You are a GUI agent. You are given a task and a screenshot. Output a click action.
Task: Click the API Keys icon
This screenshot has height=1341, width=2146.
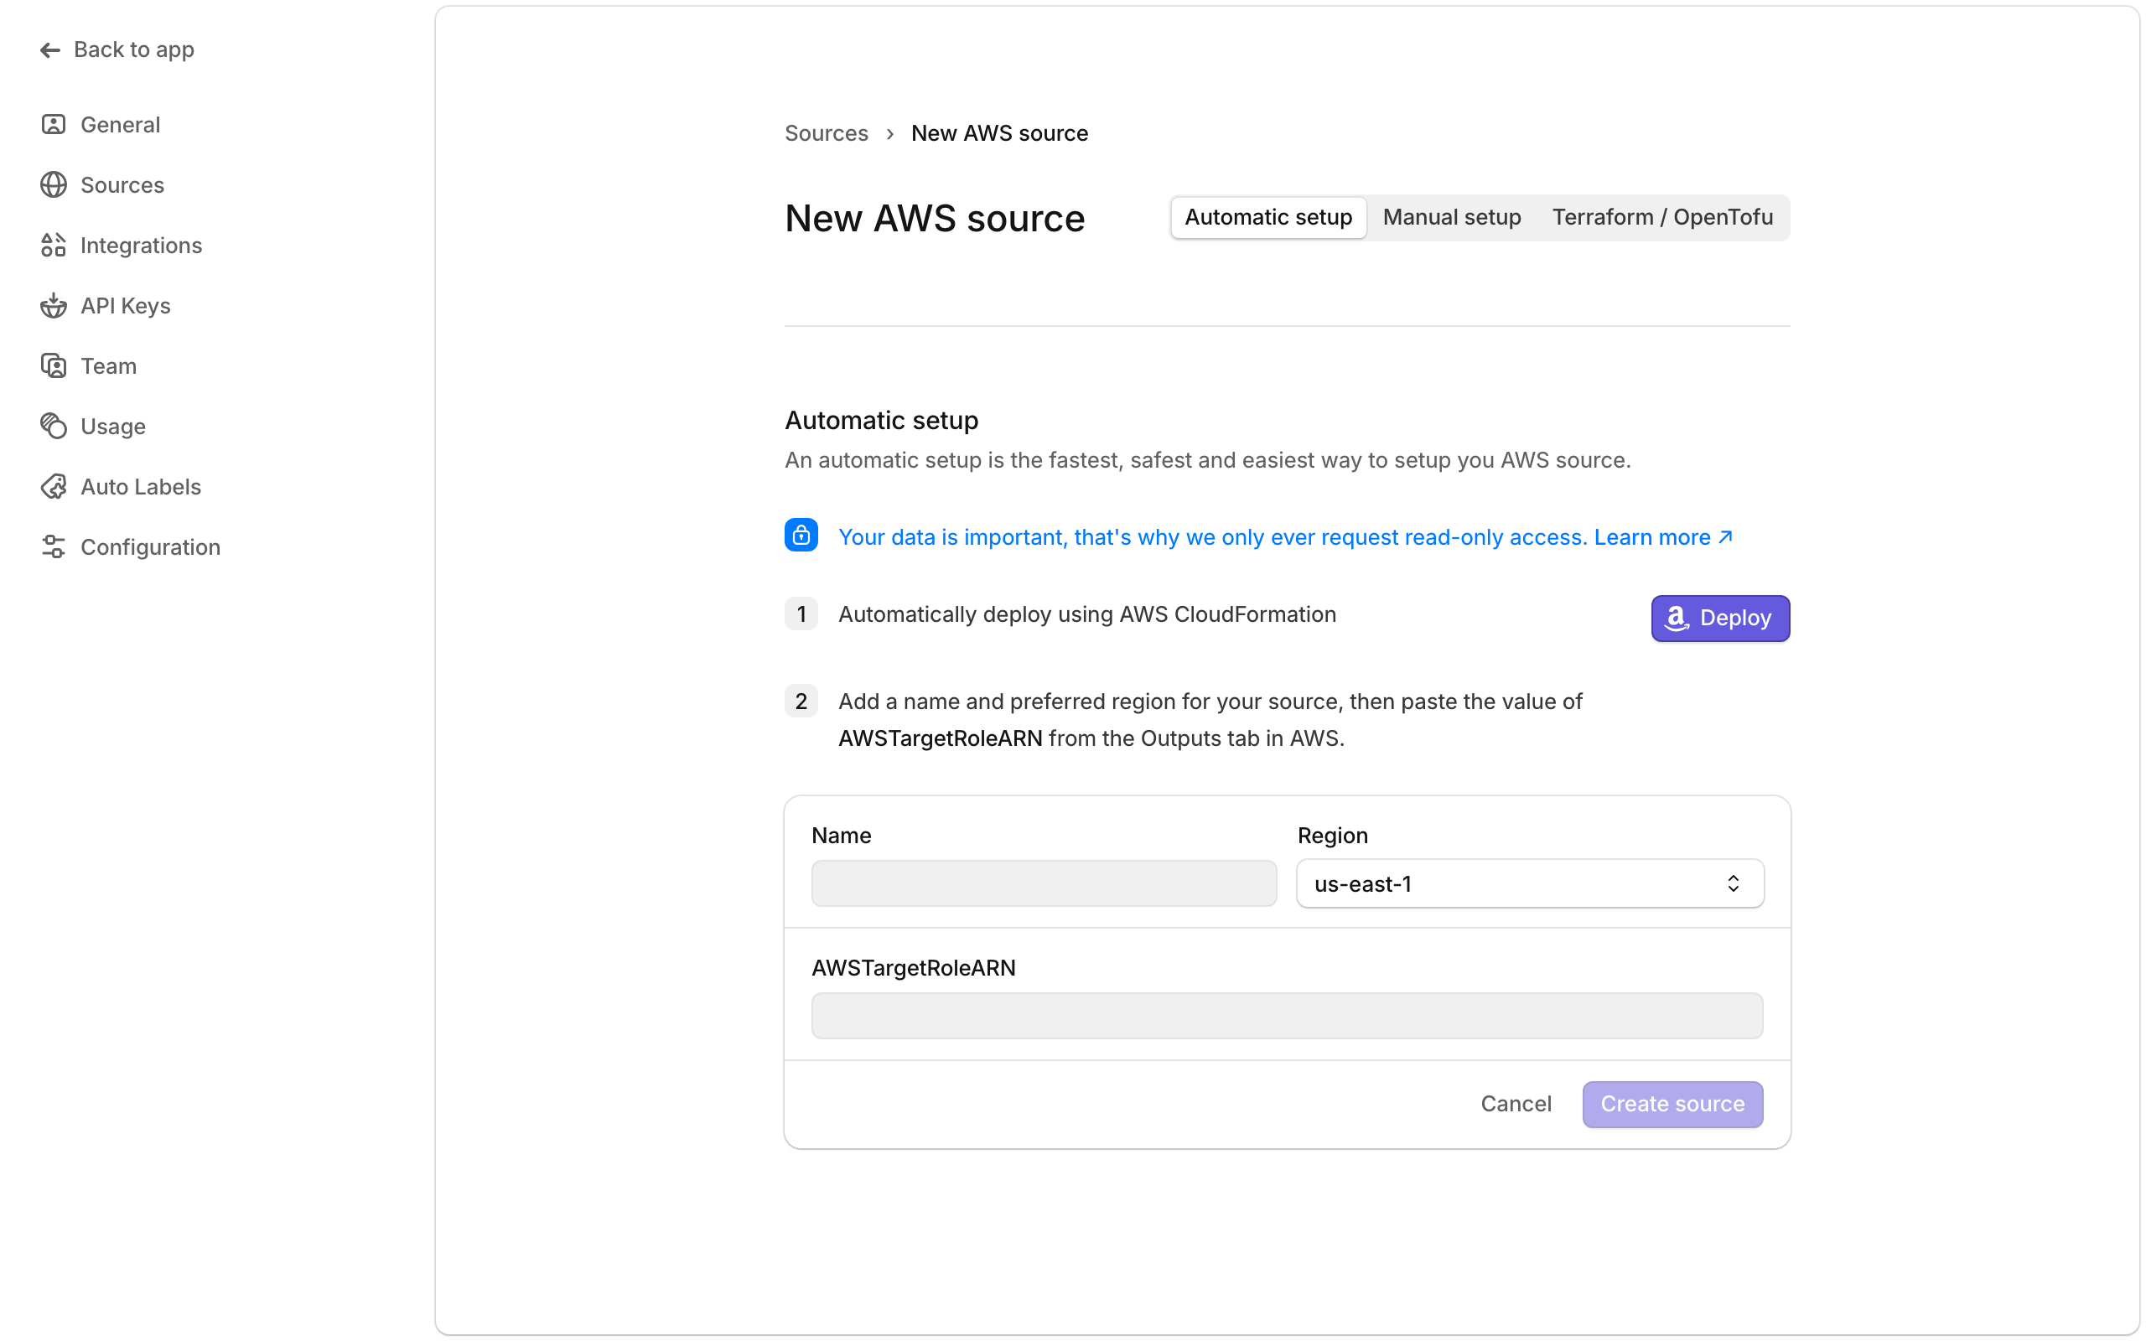click(x=53, y=305)
